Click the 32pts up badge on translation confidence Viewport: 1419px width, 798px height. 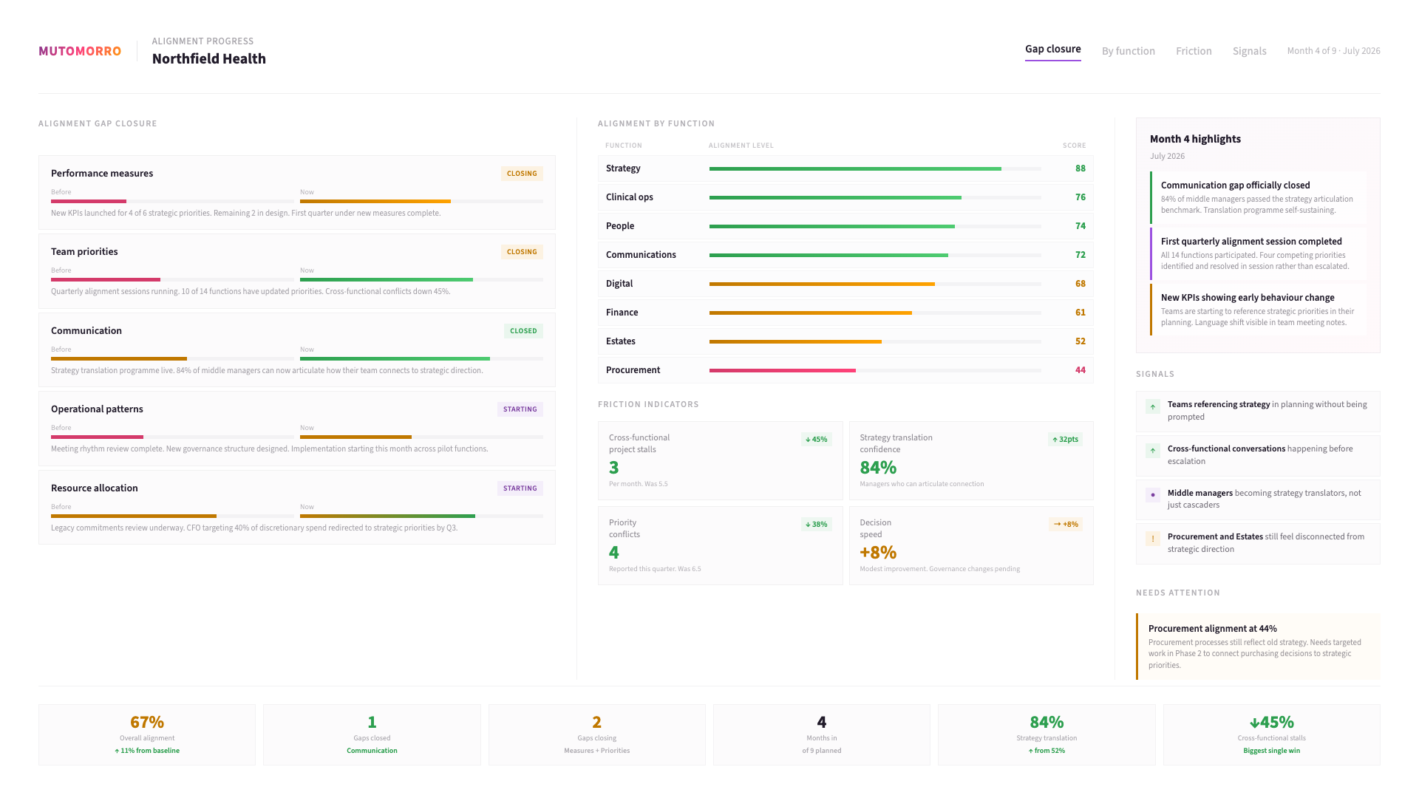click(1065, 440)
